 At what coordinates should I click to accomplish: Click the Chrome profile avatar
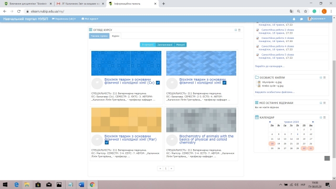324,12
